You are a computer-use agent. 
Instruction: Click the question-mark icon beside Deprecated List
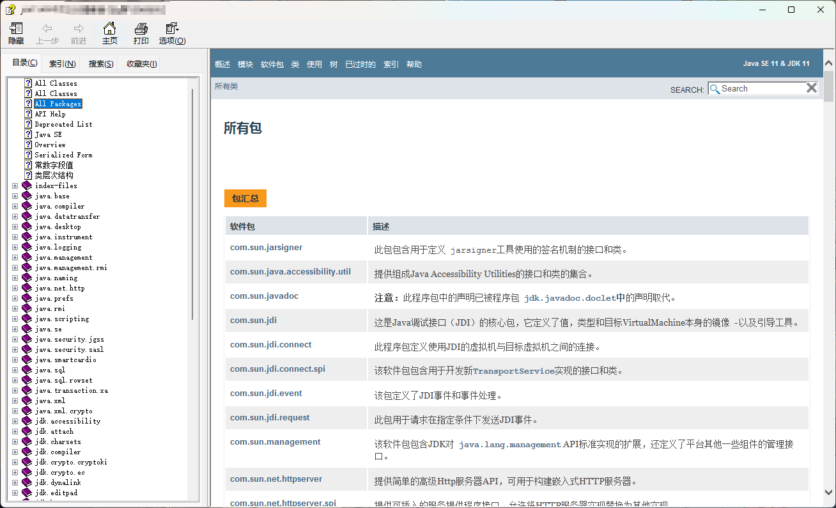point(27,123)
